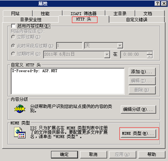Go to the 自定义错误 tab

point(137,20)
